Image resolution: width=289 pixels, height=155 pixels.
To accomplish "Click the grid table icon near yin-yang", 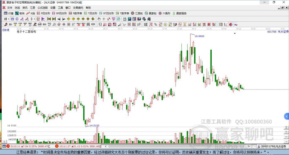I will click(x=221, y=25).
